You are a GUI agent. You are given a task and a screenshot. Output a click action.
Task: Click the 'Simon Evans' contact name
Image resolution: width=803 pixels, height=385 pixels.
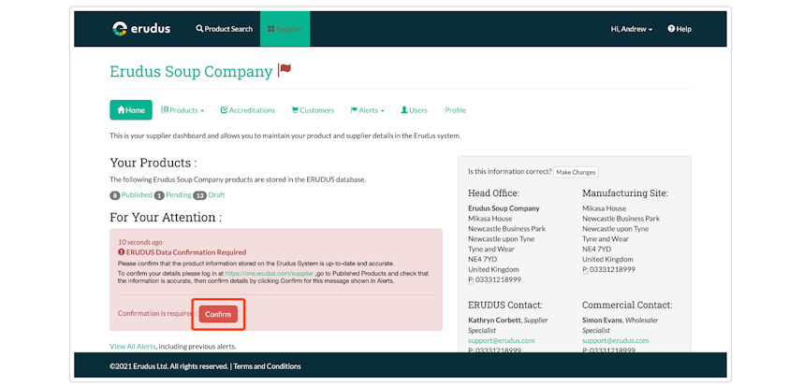[601, 321]
